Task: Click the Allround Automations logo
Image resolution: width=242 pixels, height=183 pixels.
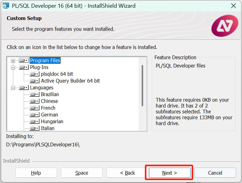Action: coord(225,26)
